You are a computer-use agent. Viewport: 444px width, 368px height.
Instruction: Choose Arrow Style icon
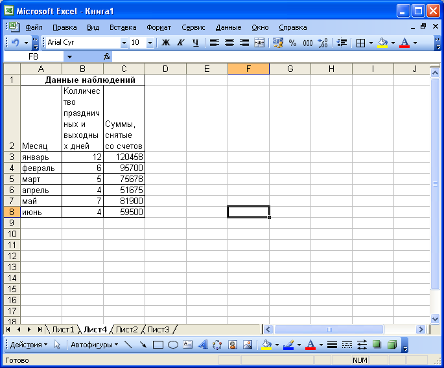(x=362, y=345)
